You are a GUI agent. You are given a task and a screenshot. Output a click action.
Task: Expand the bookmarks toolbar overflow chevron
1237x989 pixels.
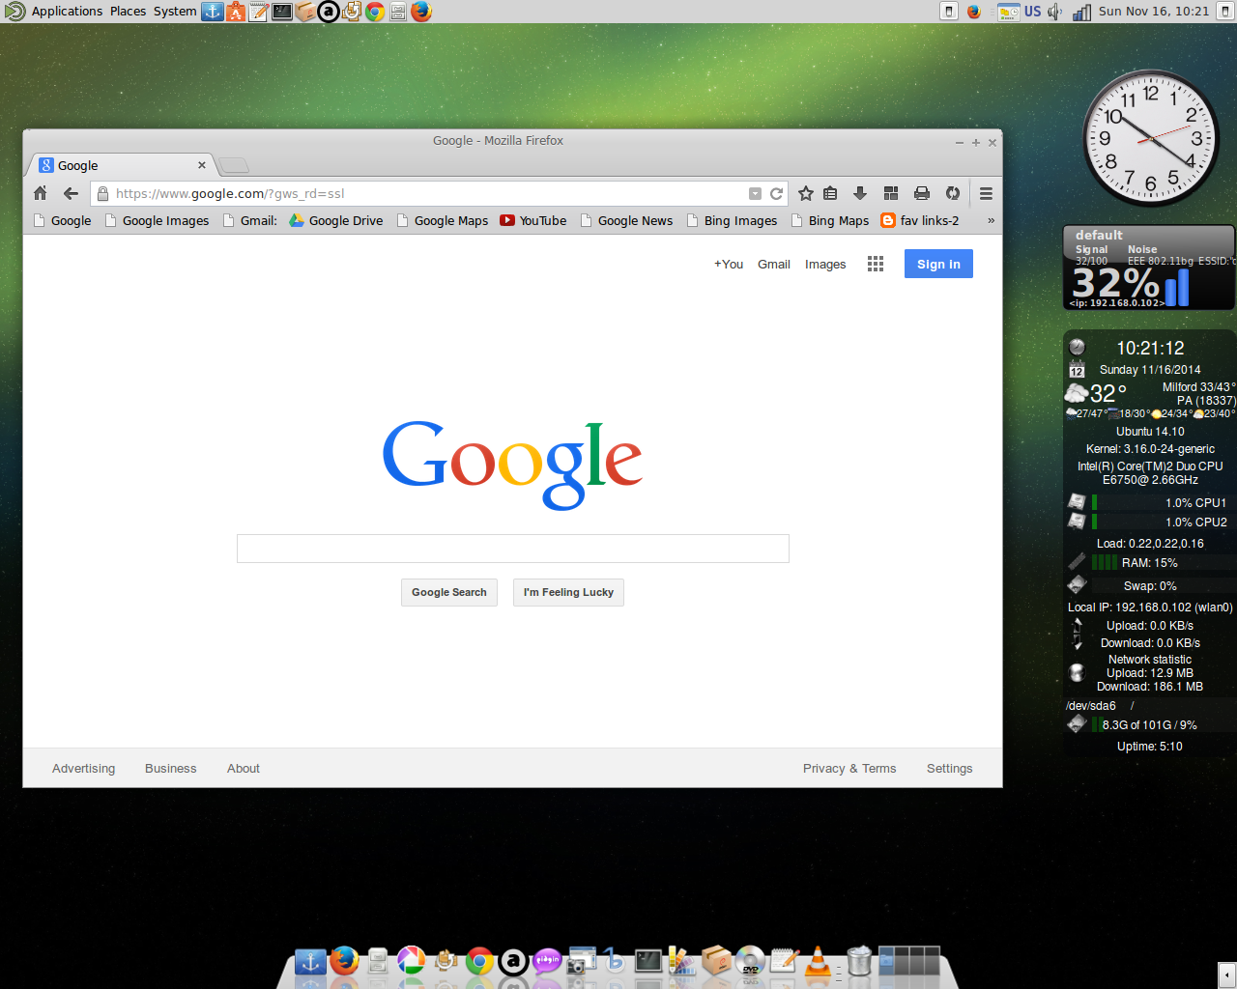point(991,220)
